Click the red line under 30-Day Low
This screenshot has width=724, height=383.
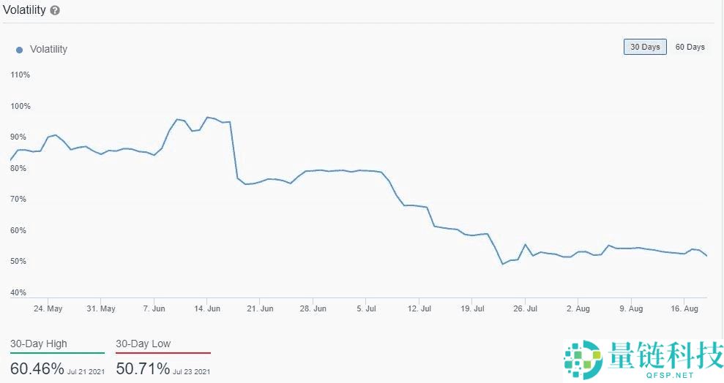coord(163,353)
